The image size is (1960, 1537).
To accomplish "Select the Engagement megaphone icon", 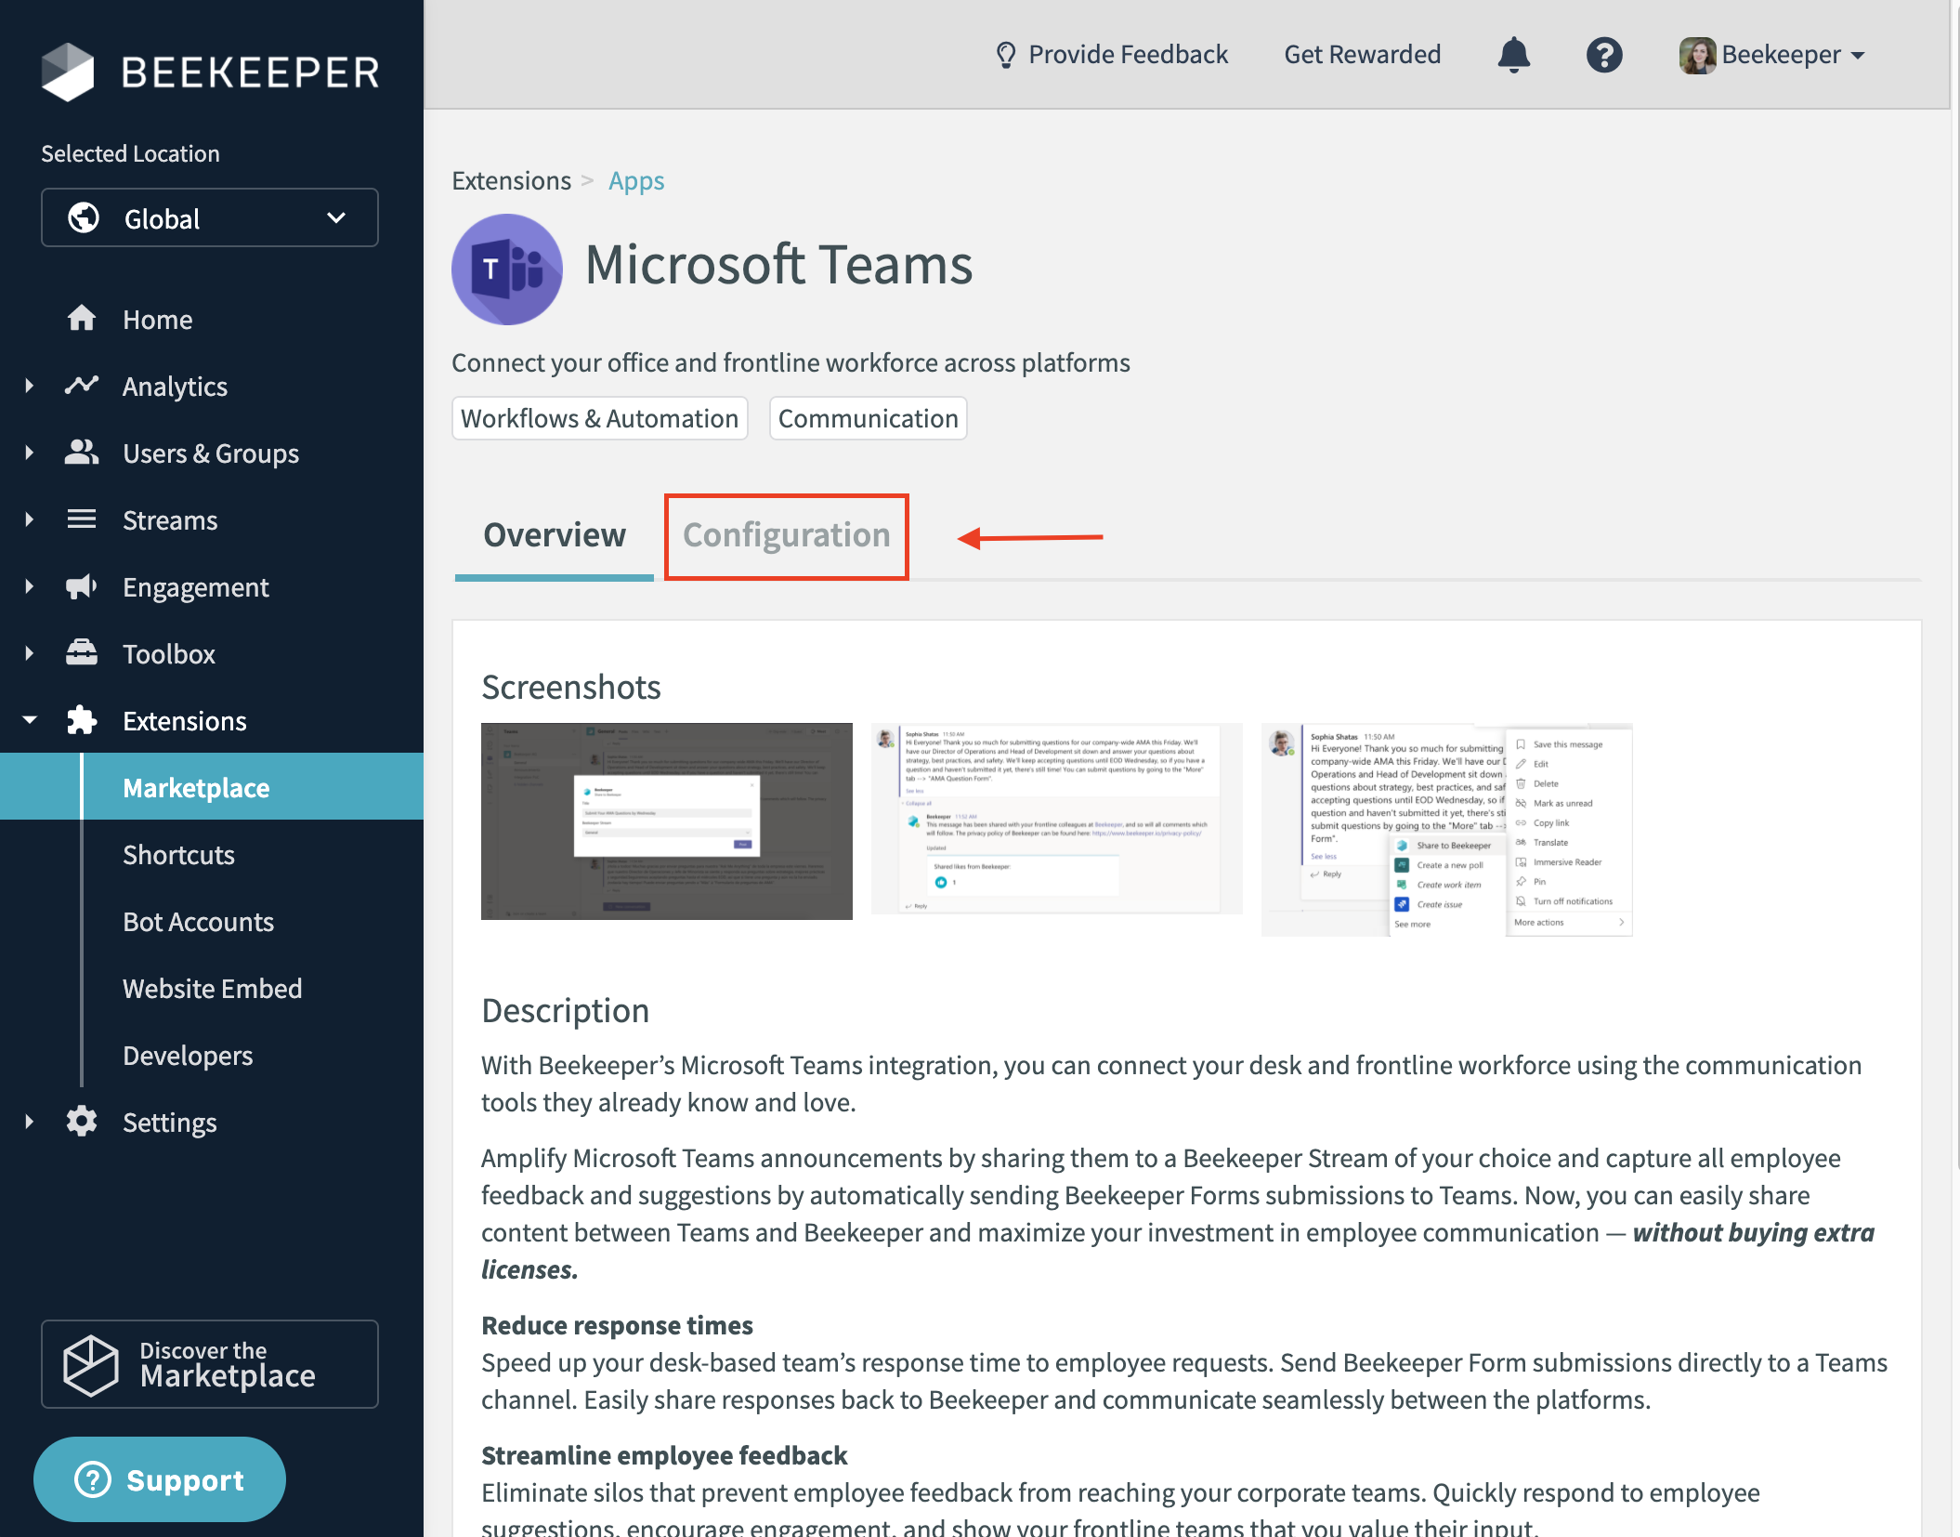I will [82, 586].
